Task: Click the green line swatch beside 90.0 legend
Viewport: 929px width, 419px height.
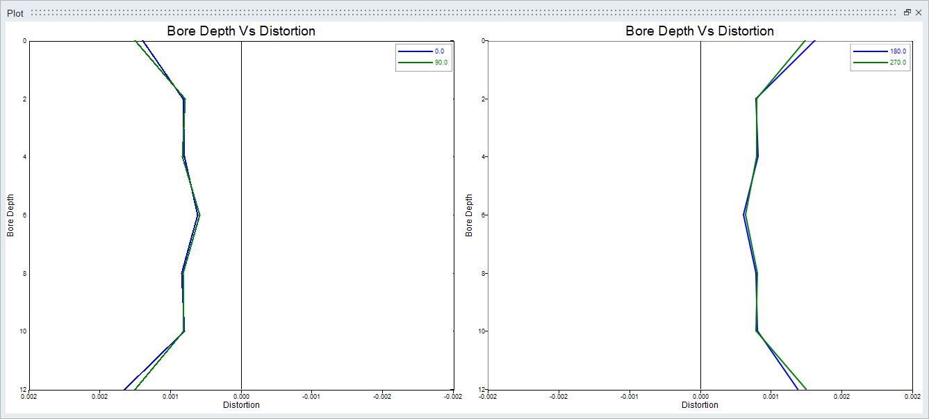Action: (x=415, y=63)
